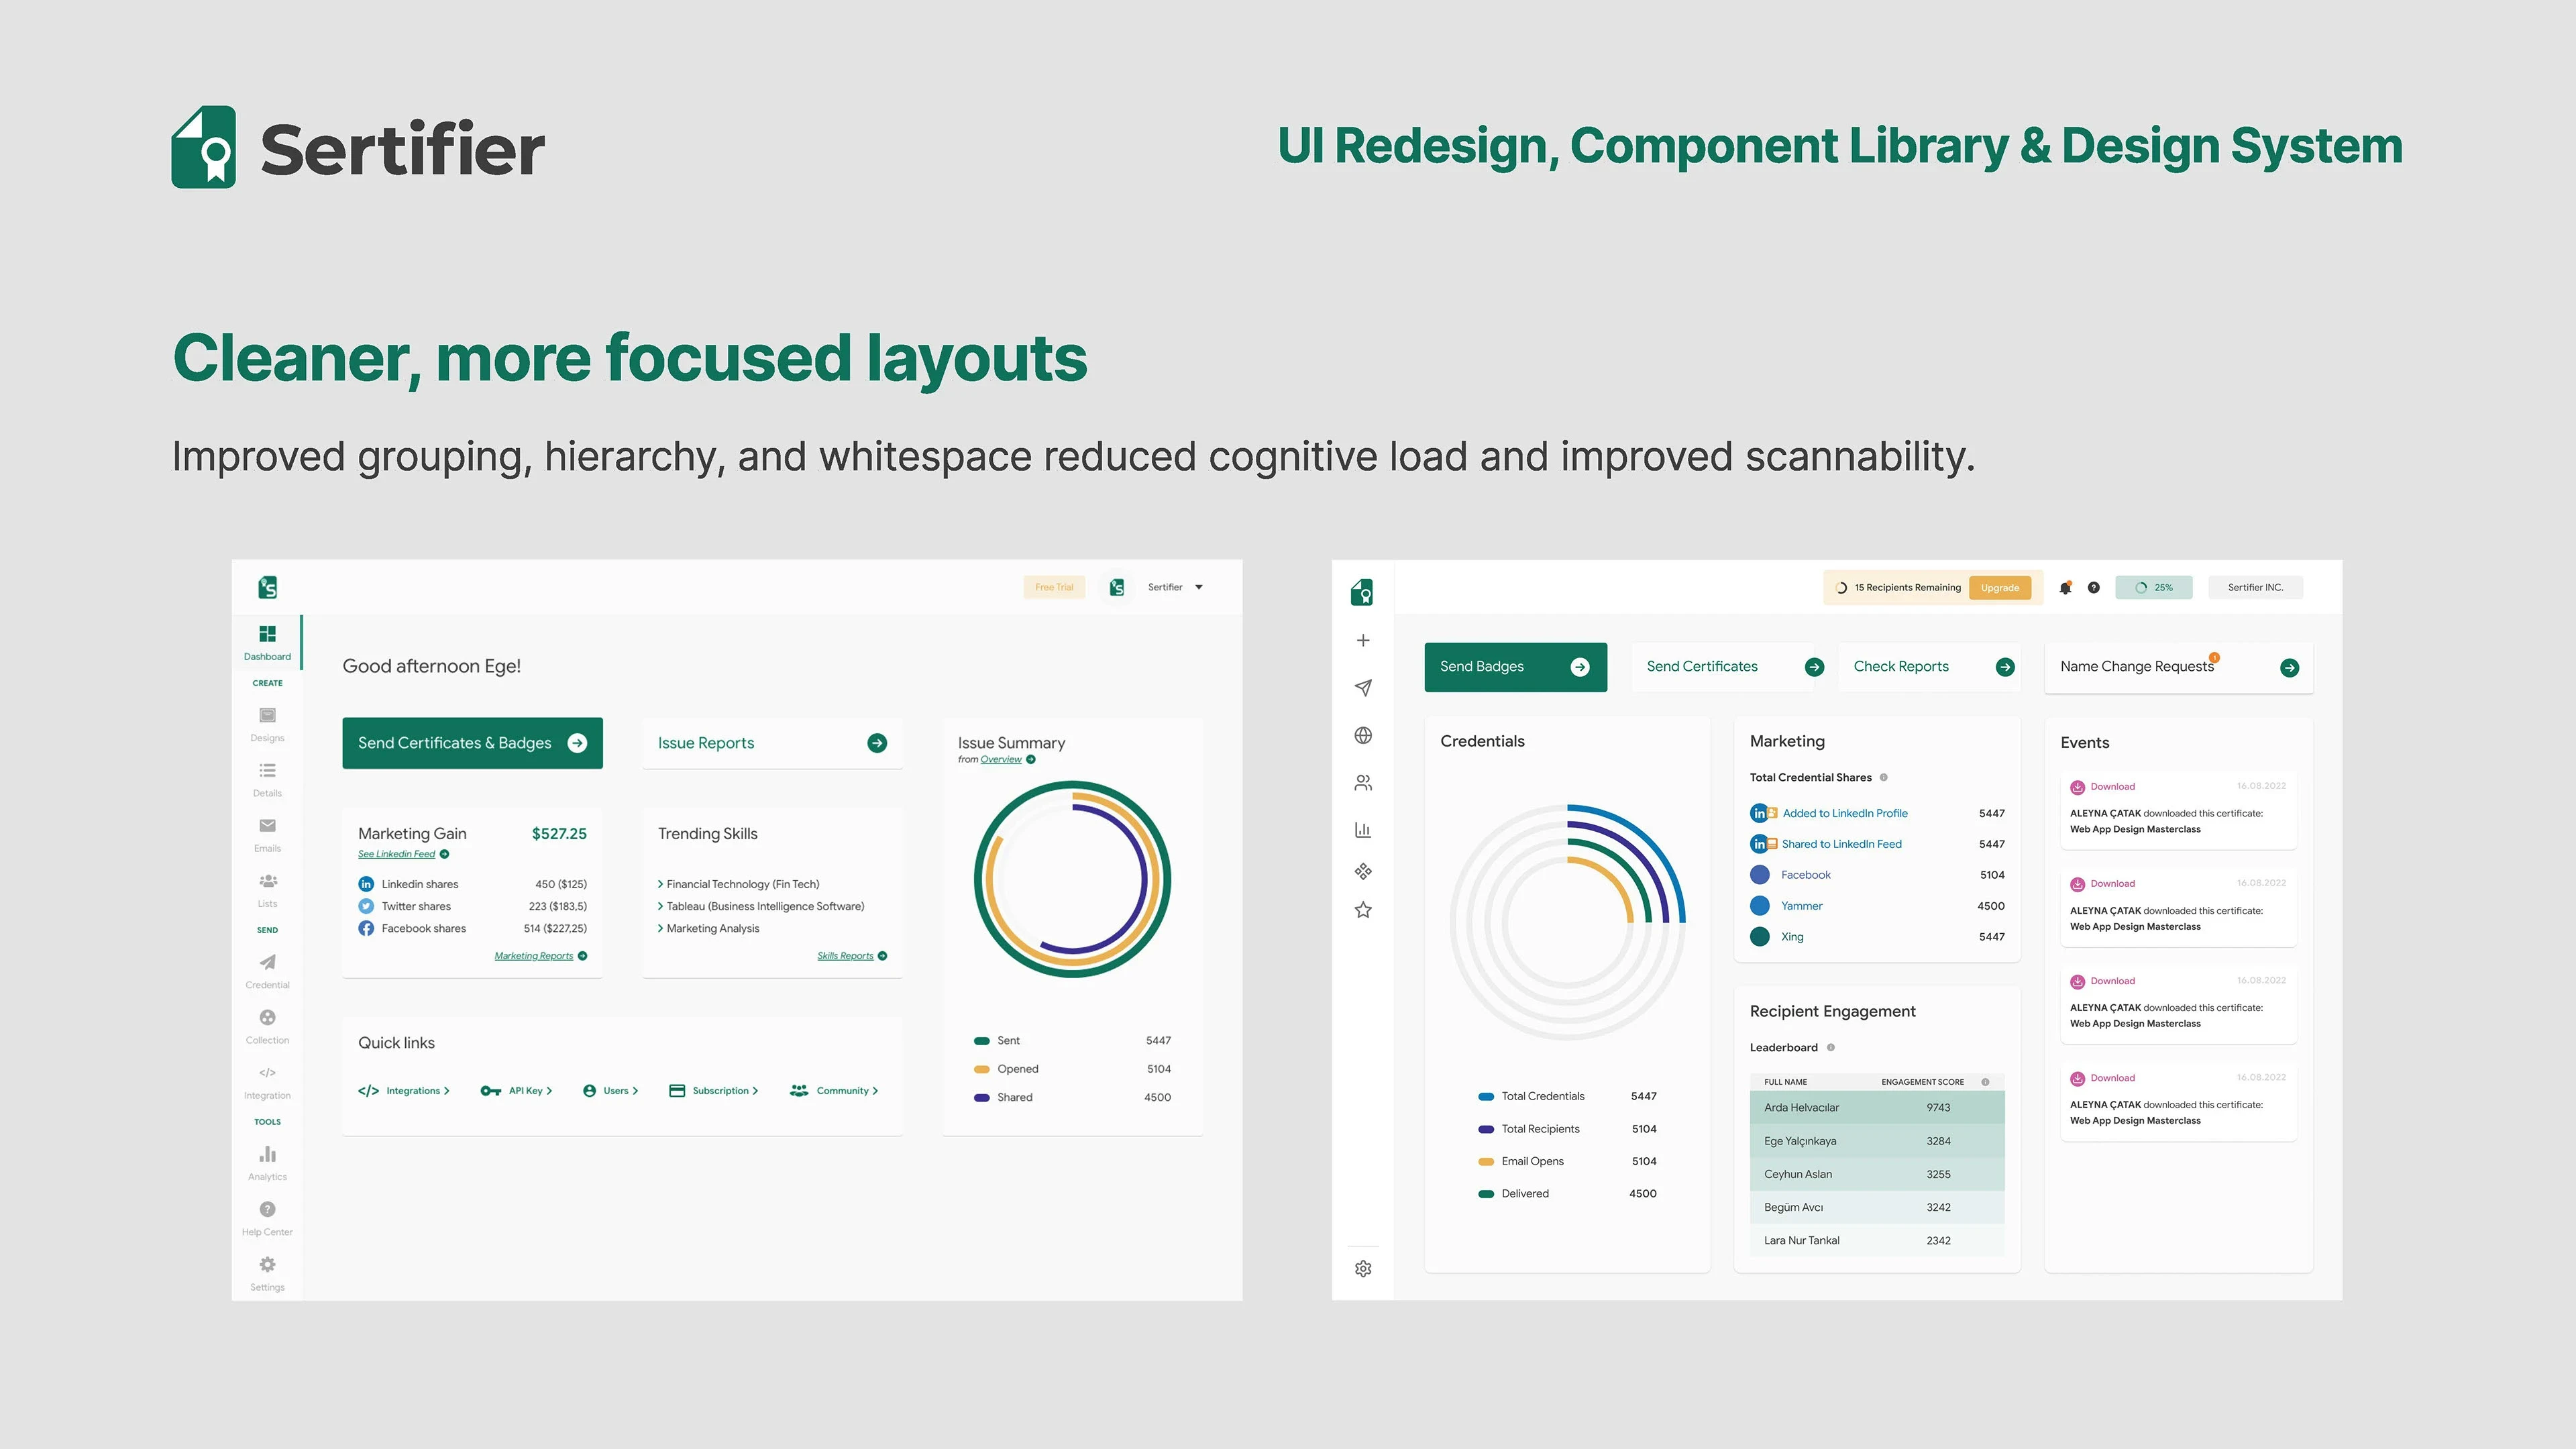
Task: Open the bar chart reports icon
Action: (x=1362, y=830)
